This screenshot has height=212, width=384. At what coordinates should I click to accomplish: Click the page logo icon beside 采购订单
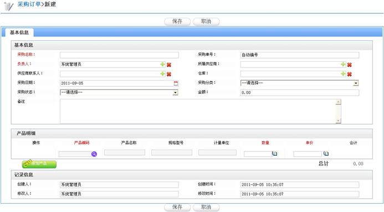click(9, 6)
